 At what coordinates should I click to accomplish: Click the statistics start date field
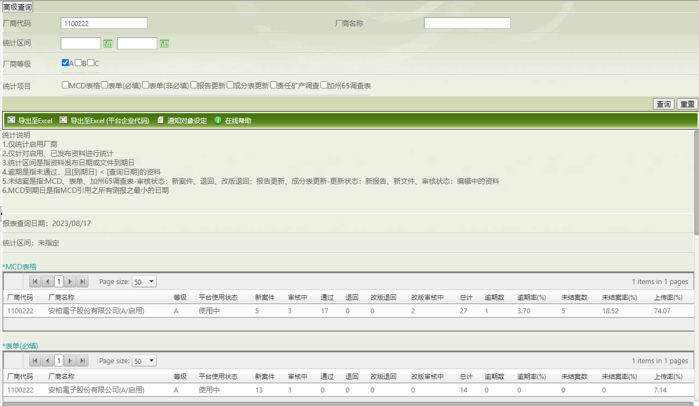click(x=81, y=43)
